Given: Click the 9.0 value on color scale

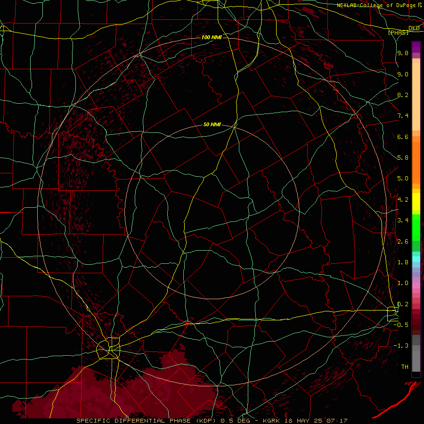Looking at the screenshot, I should tap(403, 74).
